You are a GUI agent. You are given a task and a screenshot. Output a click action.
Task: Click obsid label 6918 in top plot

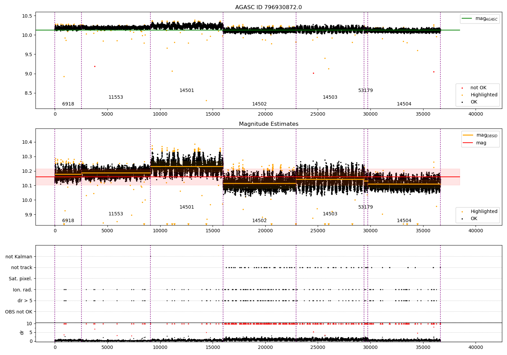[68, 104]
